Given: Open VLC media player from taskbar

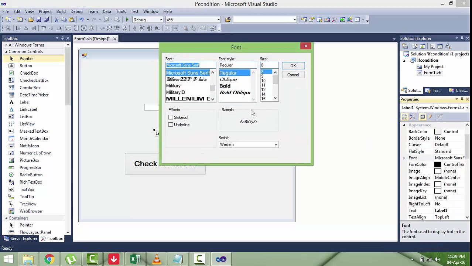Looking at the screenshot, I should coord(157,259).
